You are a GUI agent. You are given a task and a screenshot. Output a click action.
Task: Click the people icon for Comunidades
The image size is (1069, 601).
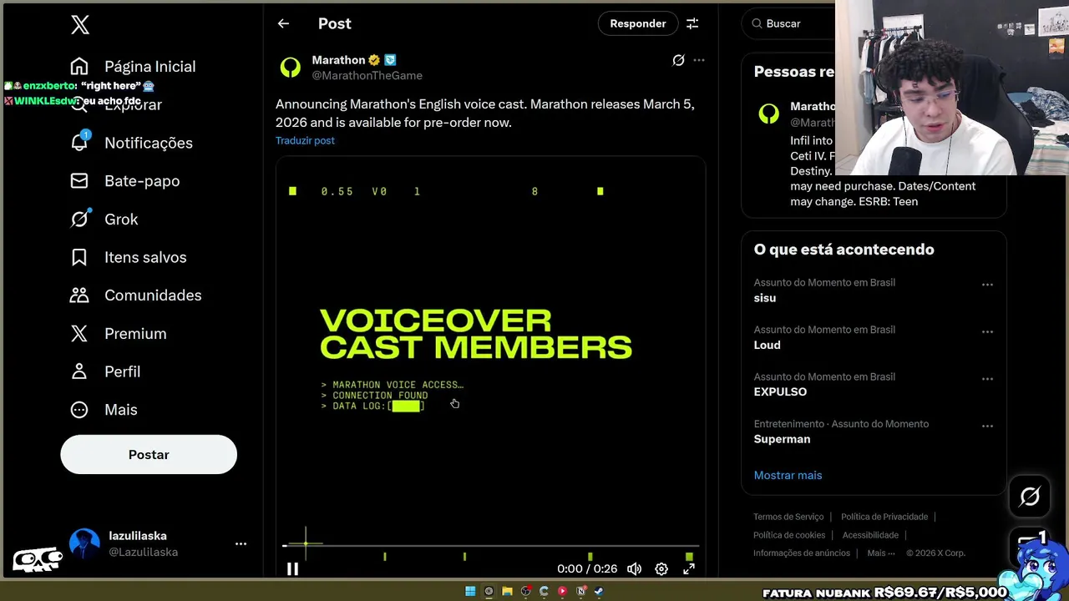[79, 295]
